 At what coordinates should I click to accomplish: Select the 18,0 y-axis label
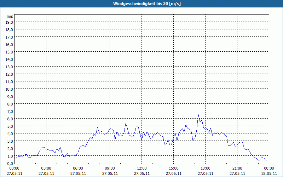[x=10, y=30]
